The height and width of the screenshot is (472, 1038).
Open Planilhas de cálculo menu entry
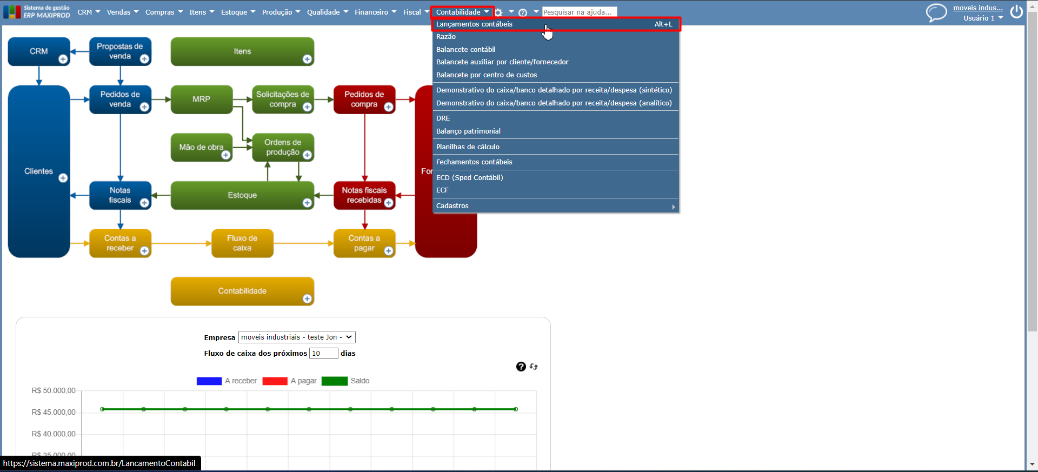coord(556,147)
